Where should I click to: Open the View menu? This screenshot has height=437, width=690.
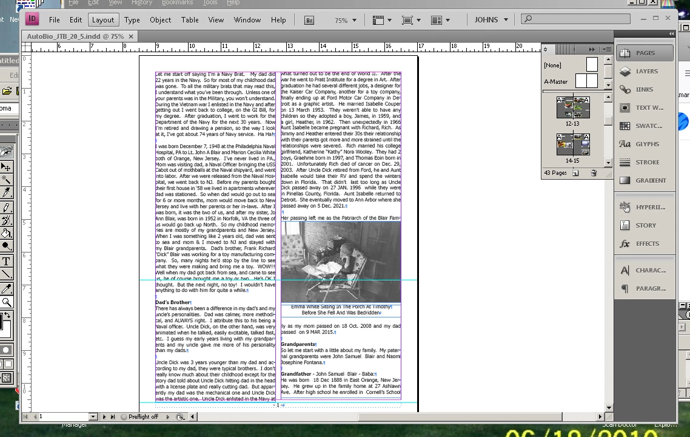click(216, 20)
